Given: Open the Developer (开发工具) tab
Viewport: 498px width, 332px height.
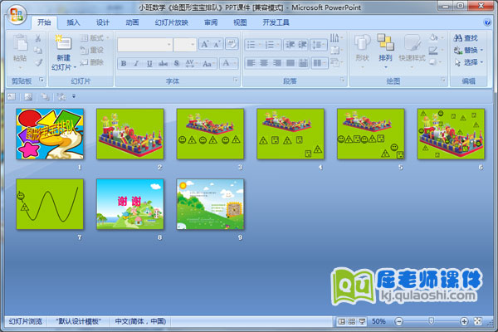Looking at the screenshot, I should [276, 22].
